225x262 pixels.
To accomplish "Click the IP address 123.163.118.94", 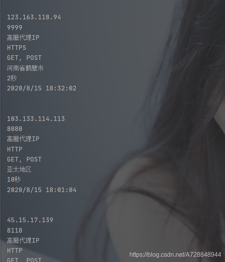I will click(x=34, y=17).
